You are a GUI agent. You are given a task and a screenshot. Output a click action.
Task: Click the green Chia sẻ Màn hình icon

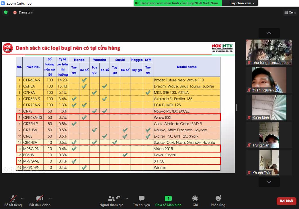coord(168,198)
